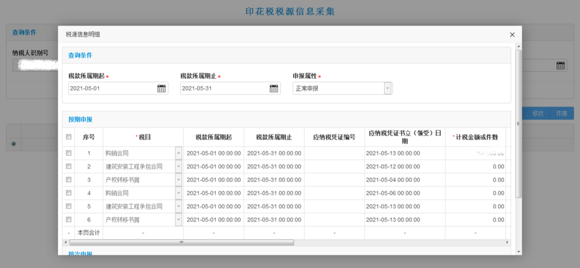Click the 税目 column header

point(143,137)
